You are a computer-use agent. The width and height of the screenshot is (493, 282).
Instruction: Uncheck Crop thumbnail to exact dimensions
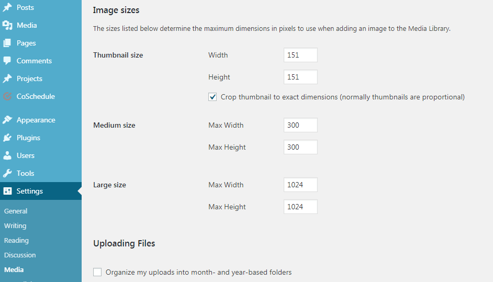click(212, 97)
